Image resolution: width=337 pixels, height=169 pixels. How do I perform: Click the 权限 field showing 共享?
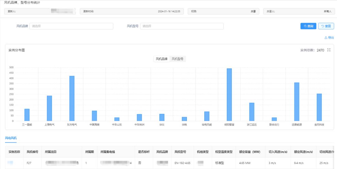click(x=223, y=12)
